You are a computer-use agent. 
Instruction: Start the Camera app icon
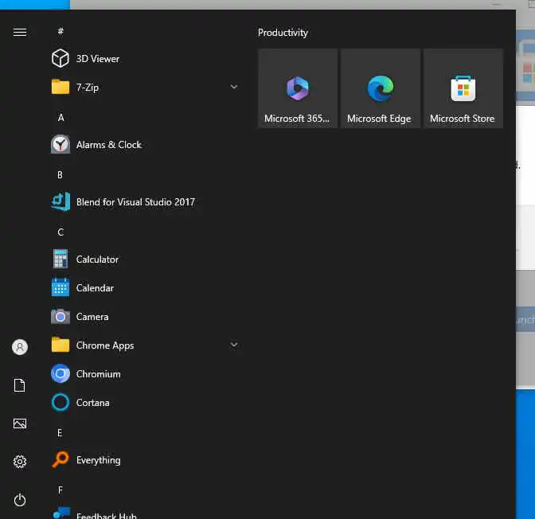(x=61, y=316)
